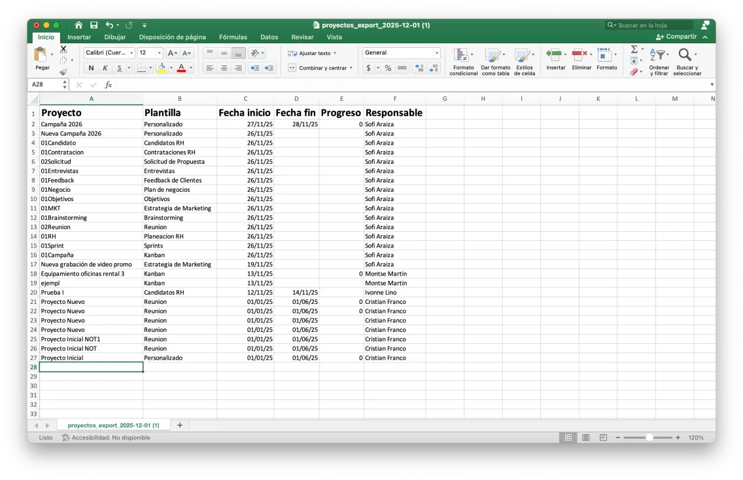The width and height of the screenshot is (743, 480).
Task: Click the Compartir button
Action: coord(680,36)
